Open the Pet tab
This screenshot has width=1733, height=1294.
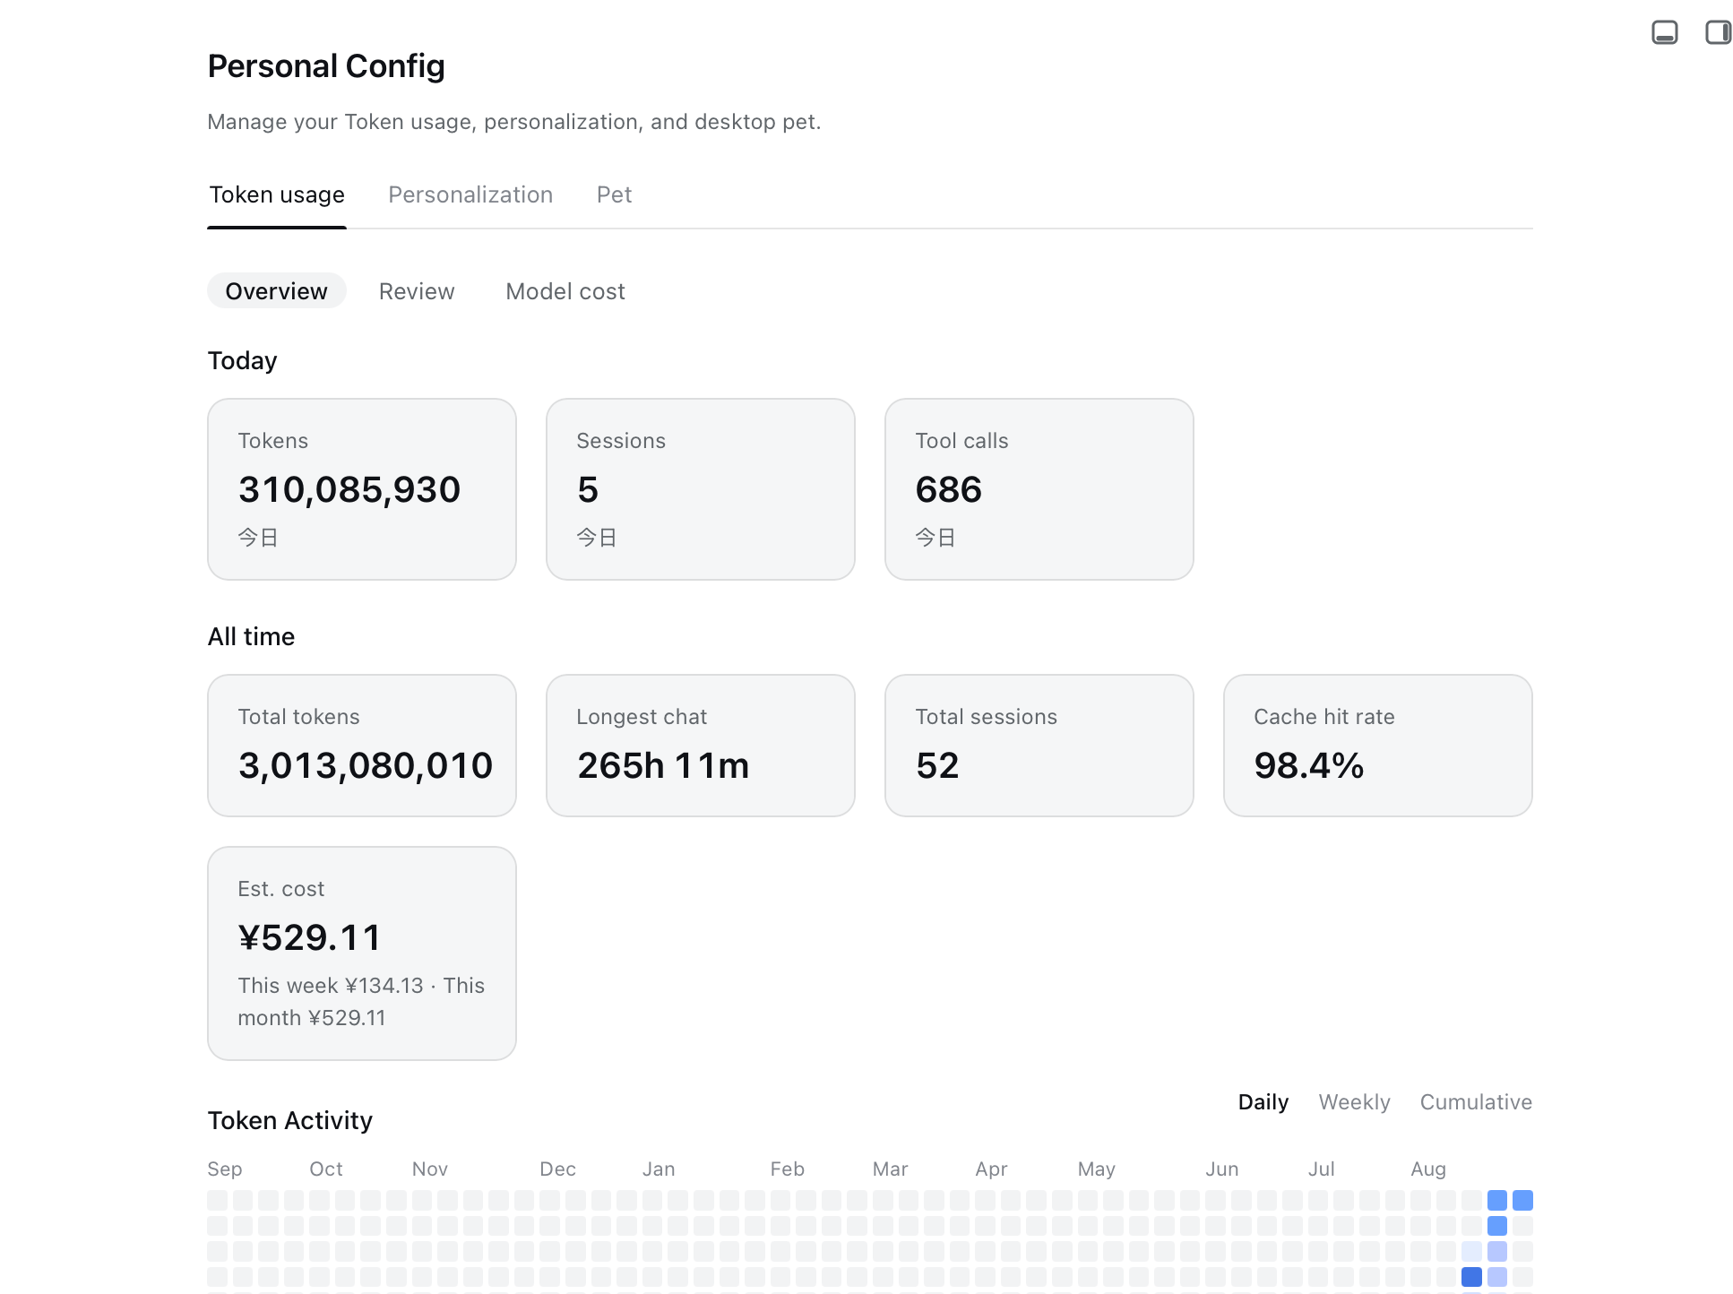tap(614, 194)
